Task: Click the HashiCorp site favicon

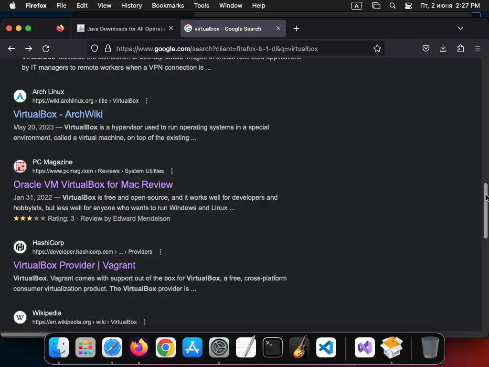Action: pyautogui.click(x=20, y=247)
